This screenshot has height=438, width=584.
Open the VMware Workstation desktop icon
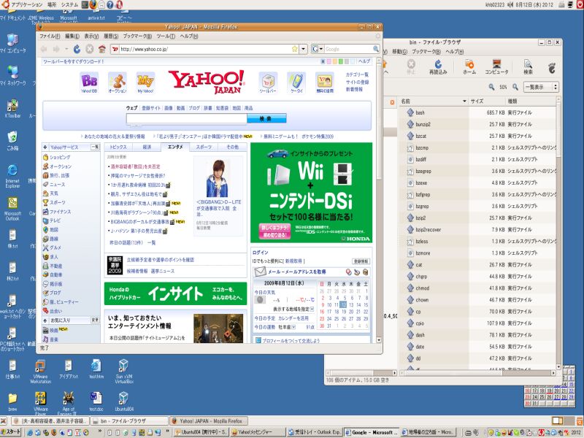pos(40,371)
